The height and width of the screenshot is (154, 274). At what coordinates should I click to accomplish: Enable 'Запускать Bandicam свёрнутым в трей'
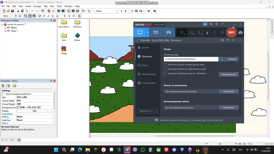tap(165, 69)
